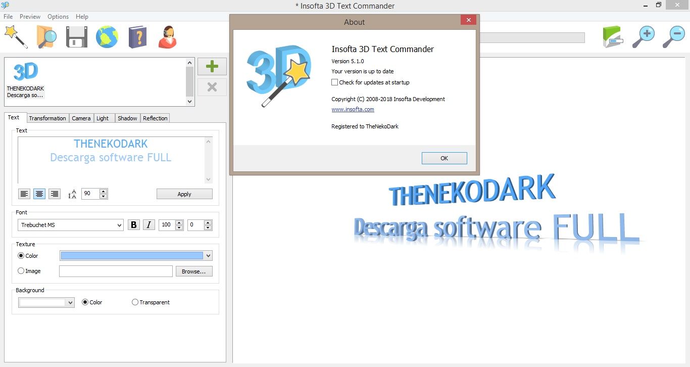690x367 pixels.
Task: Open the help book with question mark icon
Action: [x=137, y=37]
